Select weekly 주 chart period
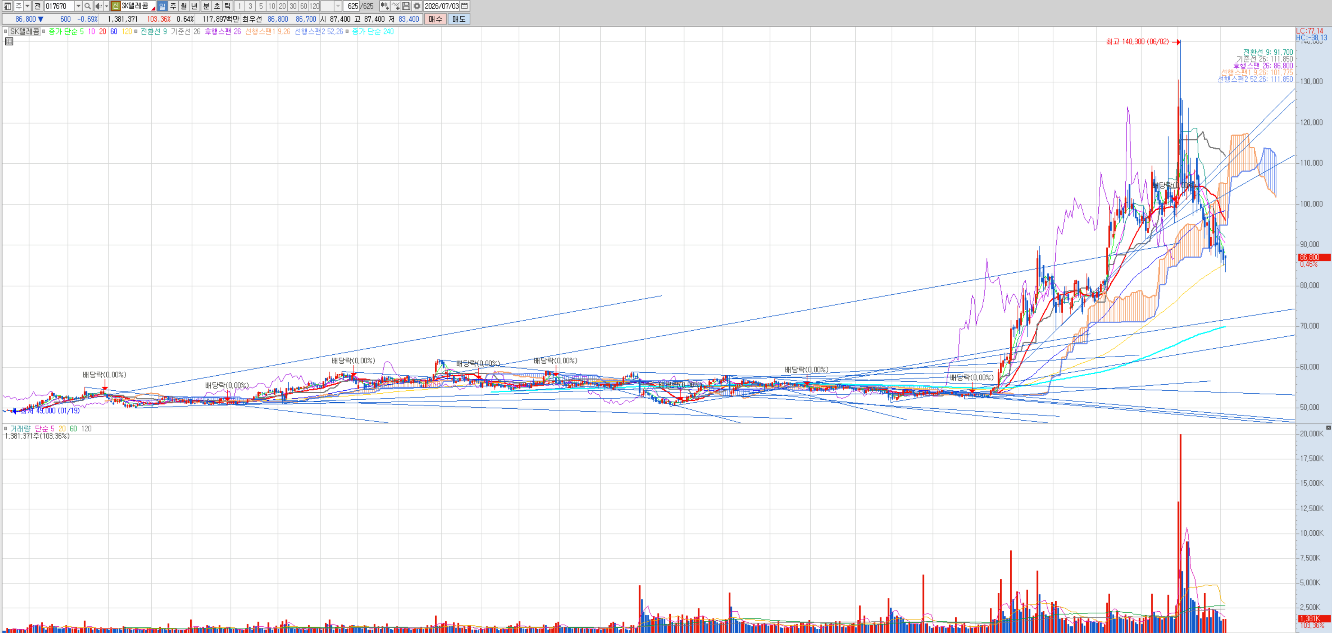Screen dimensions: 1332x633 [x=173, y=6]
